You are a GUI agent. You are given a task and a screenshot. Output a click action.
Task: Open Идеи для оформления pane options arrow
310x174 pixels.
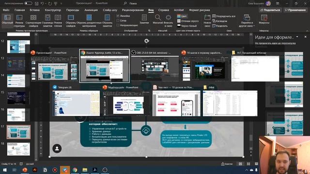297,37
